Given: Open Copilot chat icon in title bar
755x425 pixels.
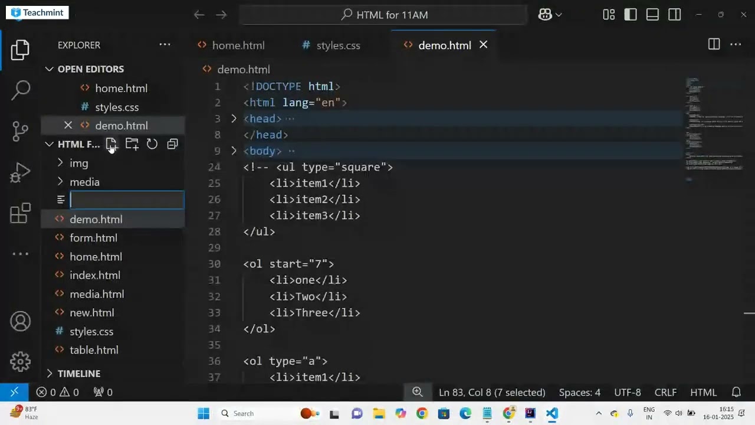Looking at the screenshot, I should pos(545,15).
